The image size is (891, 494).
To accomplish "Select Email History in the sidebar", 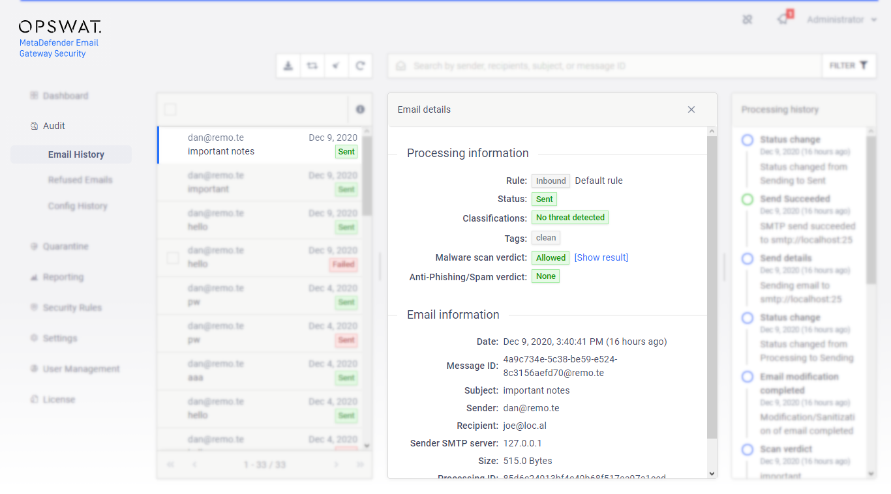I will pos(71,154).
